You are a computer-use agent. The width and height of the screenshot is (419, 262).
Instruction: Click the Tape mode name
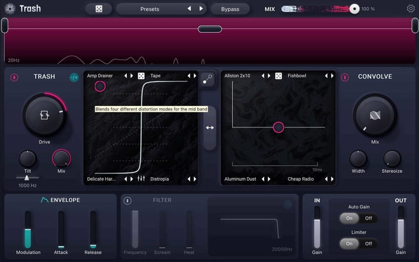tap(155, 76)
